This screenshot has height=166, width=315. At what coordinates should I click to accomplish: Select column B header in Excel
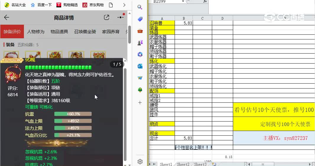pyautogui.click(x=184, y=18)
